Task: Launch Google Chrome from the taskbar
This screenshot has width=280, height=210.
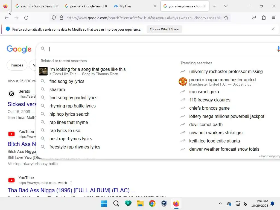Action: (152, 203)
